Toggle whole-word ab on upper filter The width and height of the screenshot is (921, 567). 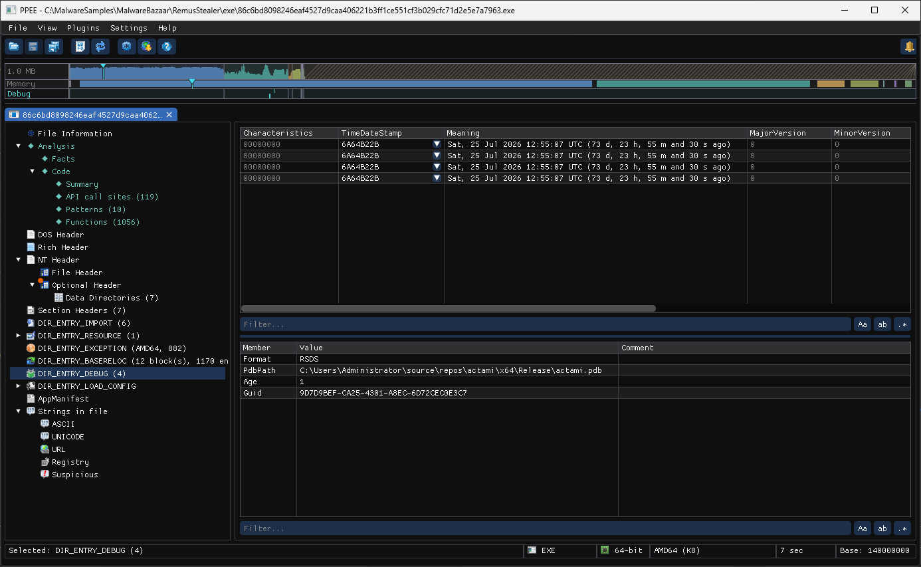(882, 324)
